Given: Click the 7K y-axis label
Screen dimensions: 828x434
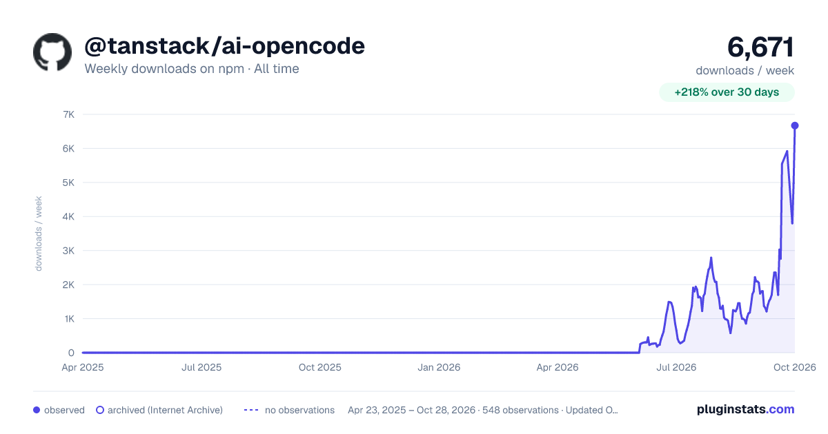Looking at the screenshot, I should tap(68, 114).
